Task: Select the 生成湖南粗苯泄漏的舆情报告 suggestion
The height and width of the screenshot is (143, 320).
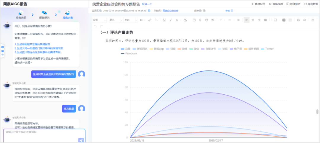Action: click(x=33, y=44)
